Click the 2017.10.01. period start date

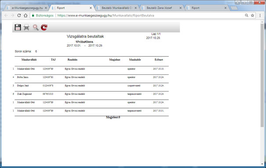point(74,46)
